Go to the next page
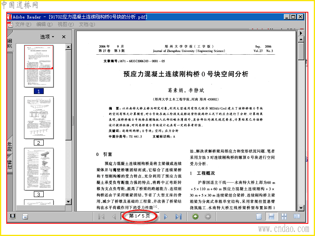Viewport: 315px width, 236px height. click(166, 217)
